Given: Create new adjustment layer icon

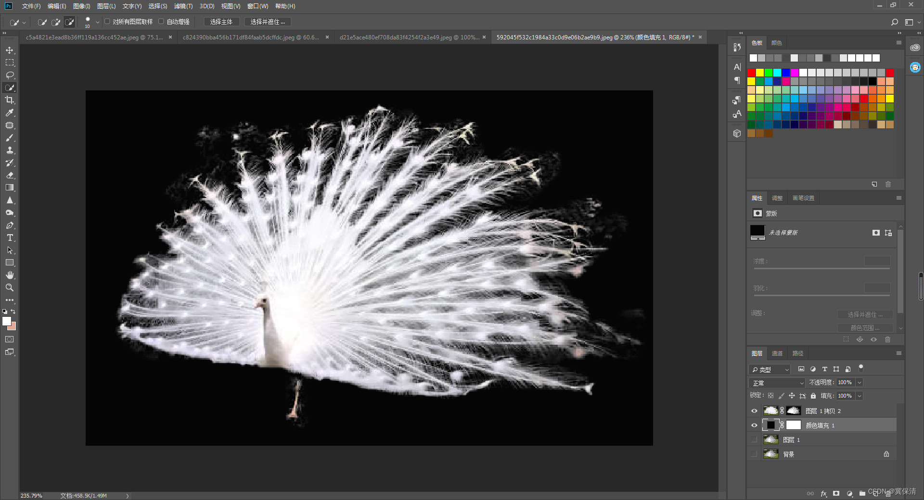Looking at the screenshot, I should [x=849, y=493].
